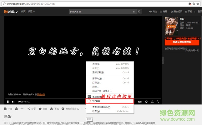This screenshot has height=125, width=202.
Task: Open 播放记录 play history
Action: pyautogui.click(x=176, y=12)
